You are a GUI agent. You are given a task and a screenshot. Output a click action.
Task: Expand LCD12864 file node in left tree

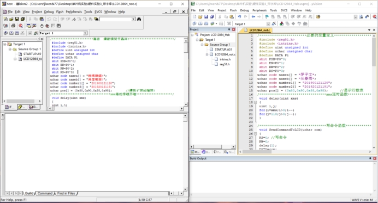pos(15,59)
